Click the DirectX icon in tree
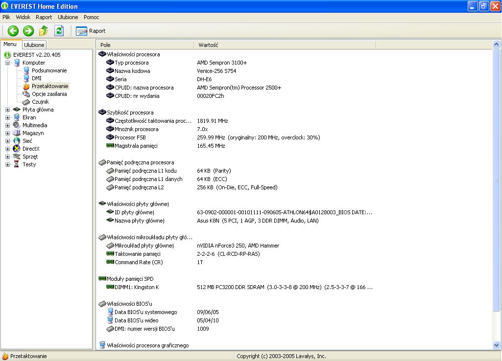This screenshot has width=502, height=361. [x=17, y=149]
